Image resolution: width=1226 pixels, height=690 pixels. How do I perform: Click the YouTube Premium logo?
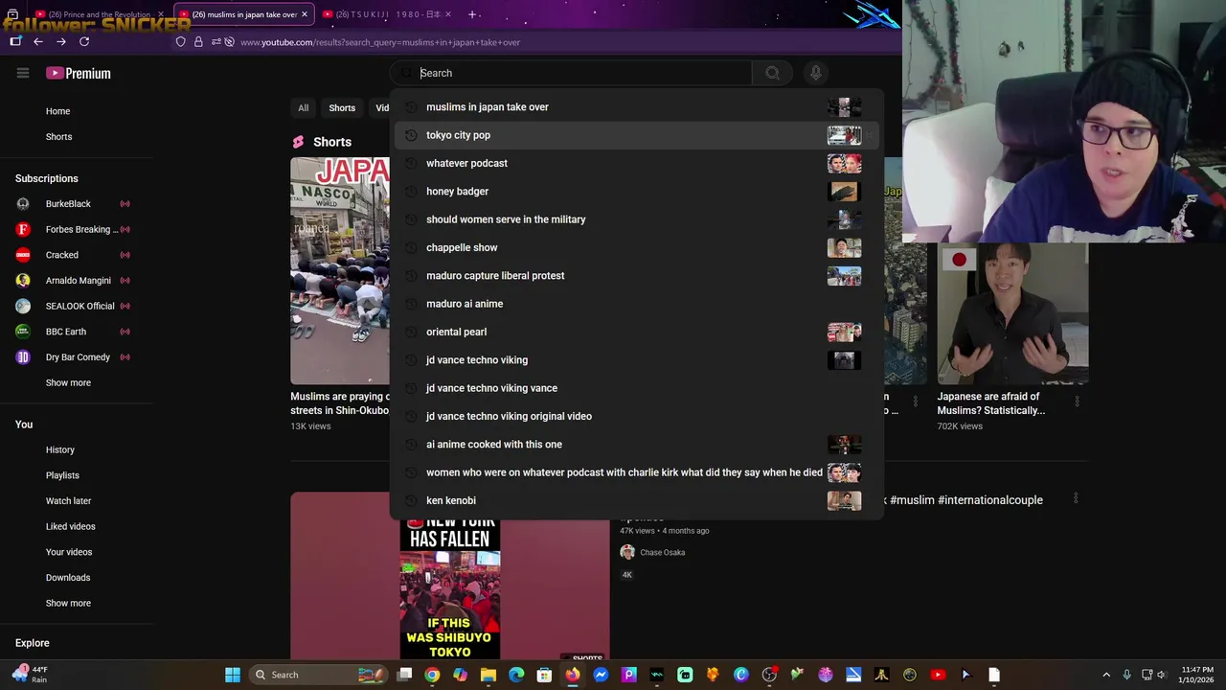click(x=79, y=73)
